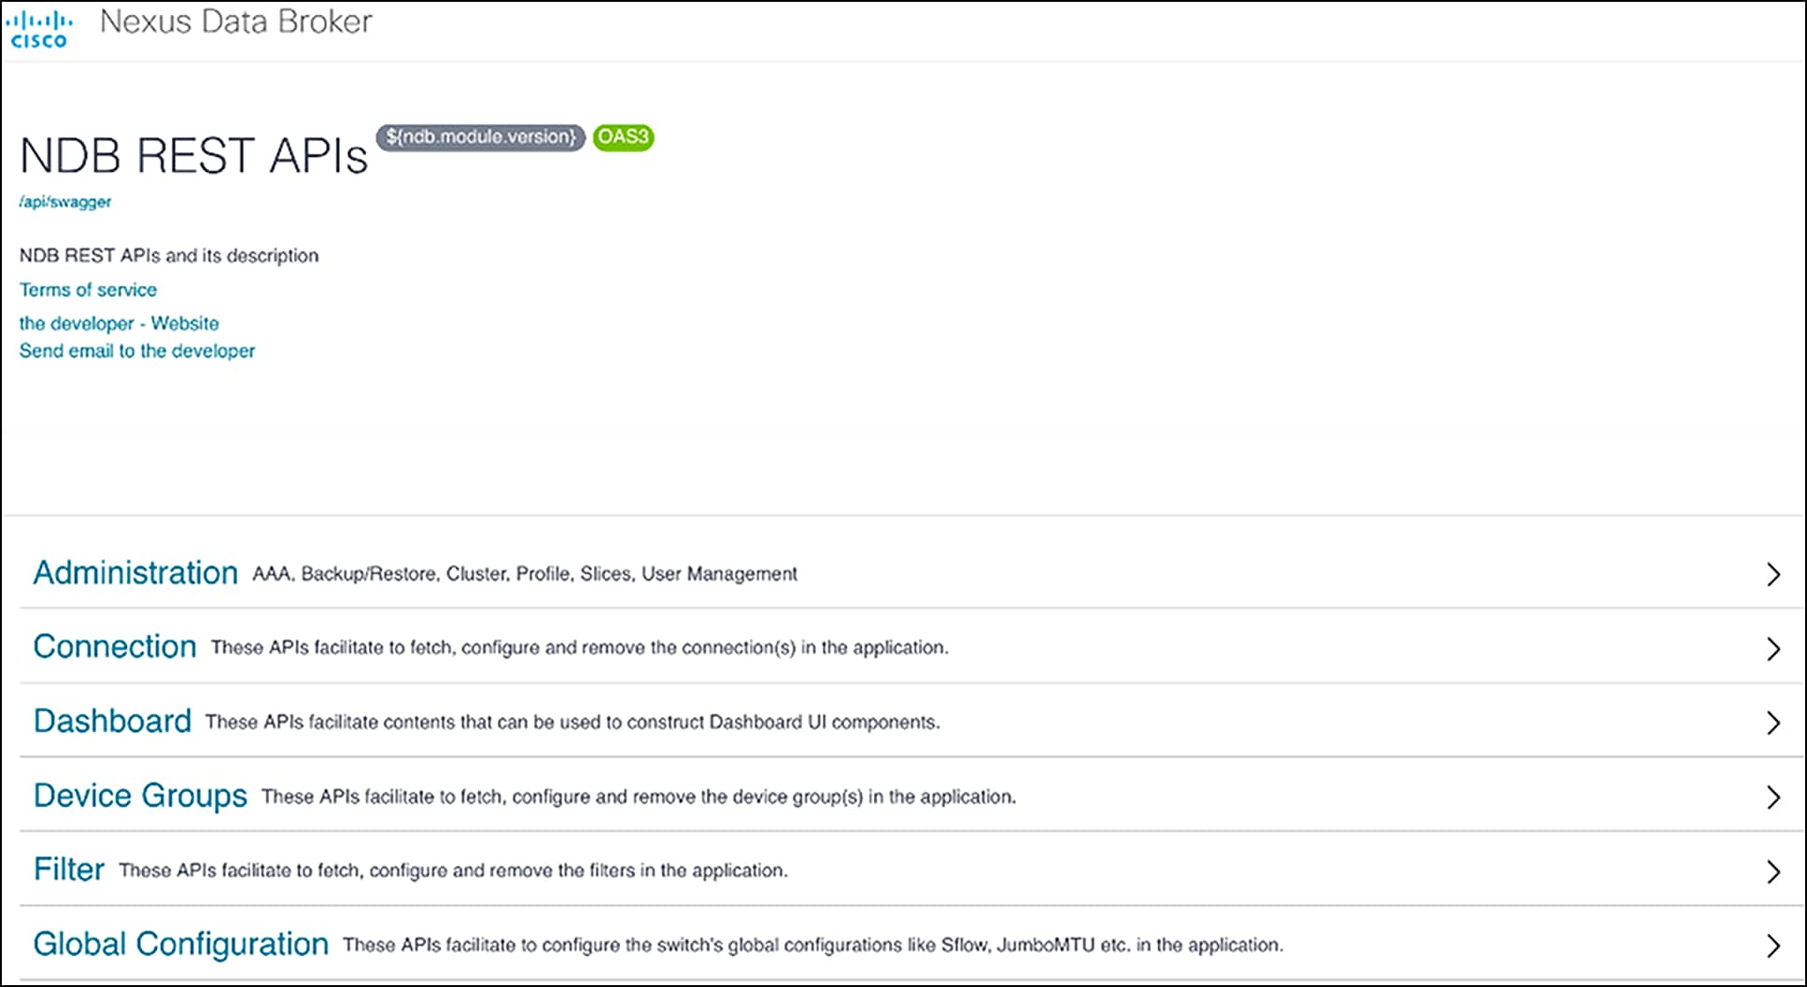
Task: Click the Cisco logo
Action: tap(39, 29)
